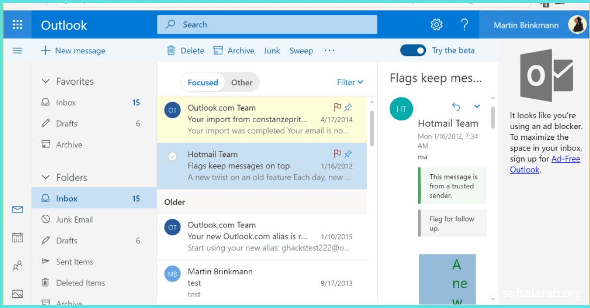Click the Outlook title in header
The height and width of the screenshot is (308, 590).
64,25
